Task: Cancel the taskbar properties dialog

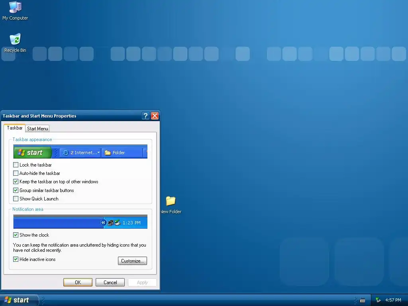Action: [110, 282]
